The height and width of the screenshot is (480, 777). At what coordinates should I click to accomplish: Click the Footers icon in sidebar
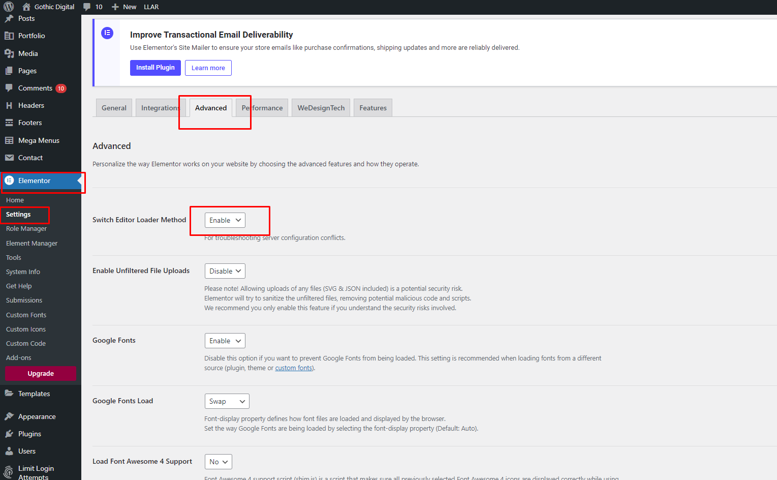[x=9, y=123]
